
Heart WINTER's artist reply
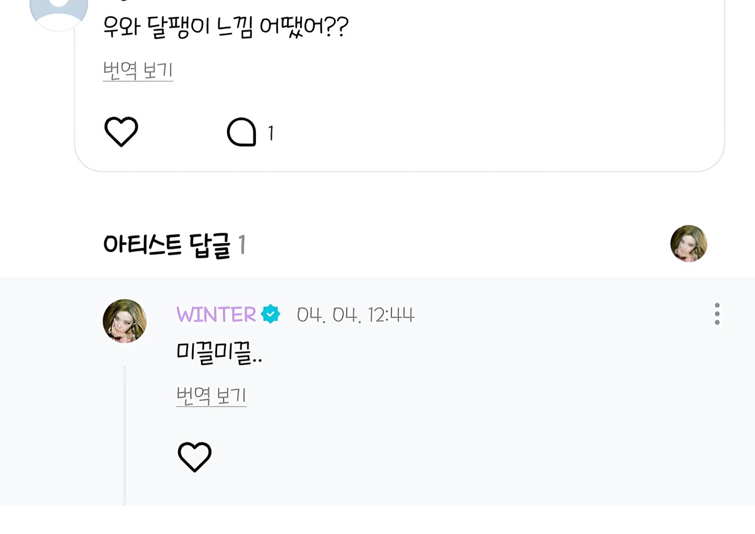(x=194, y=457)
